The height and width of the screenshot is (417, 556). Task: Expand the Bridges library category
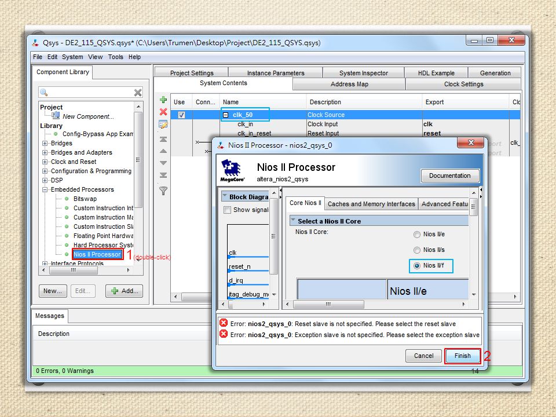click(x=45, y=143)
